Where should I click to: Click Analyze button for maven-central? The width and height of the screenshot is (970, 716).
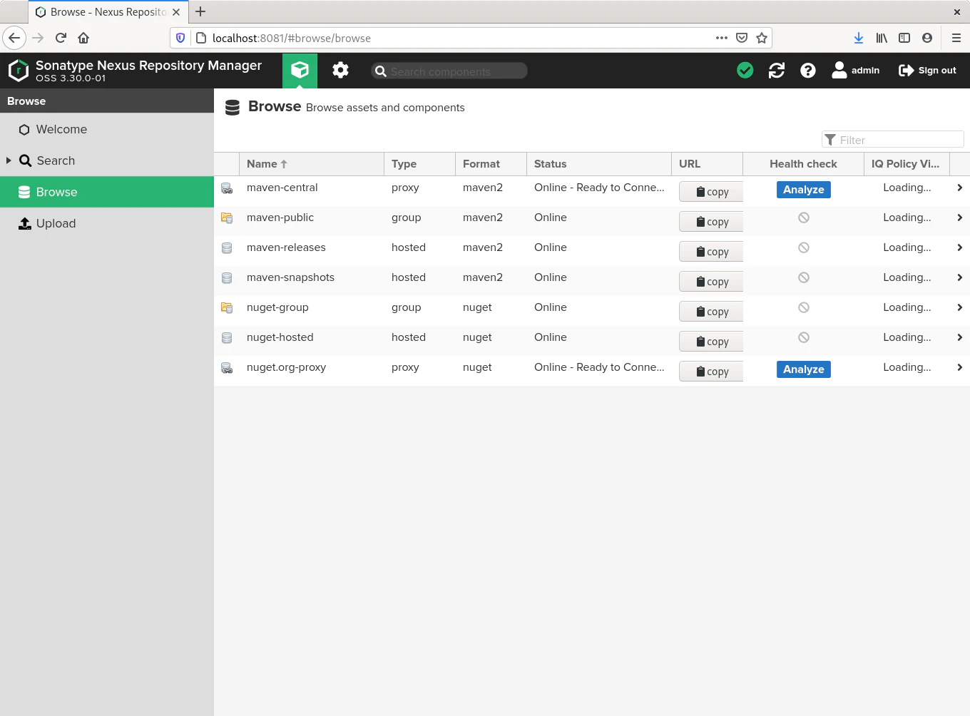[803, 190]
